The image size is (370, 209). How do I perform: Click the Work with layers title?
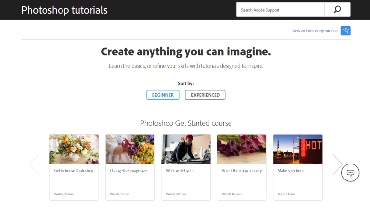point(180,171)
